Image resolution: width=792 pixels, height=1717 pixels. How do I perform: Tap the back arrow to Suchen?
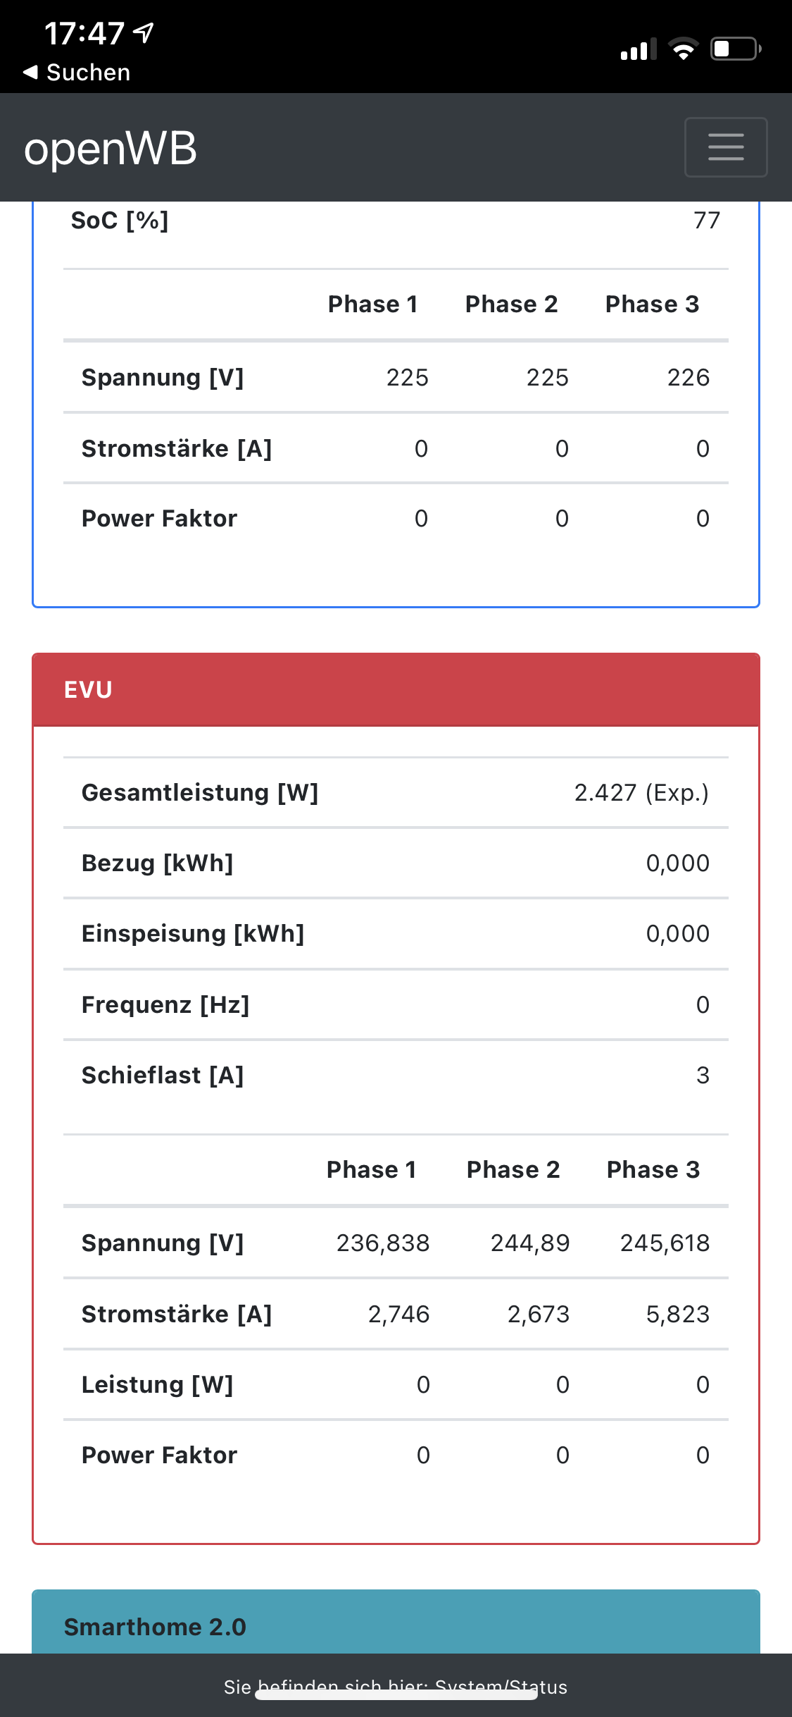[x=30, y=72]
